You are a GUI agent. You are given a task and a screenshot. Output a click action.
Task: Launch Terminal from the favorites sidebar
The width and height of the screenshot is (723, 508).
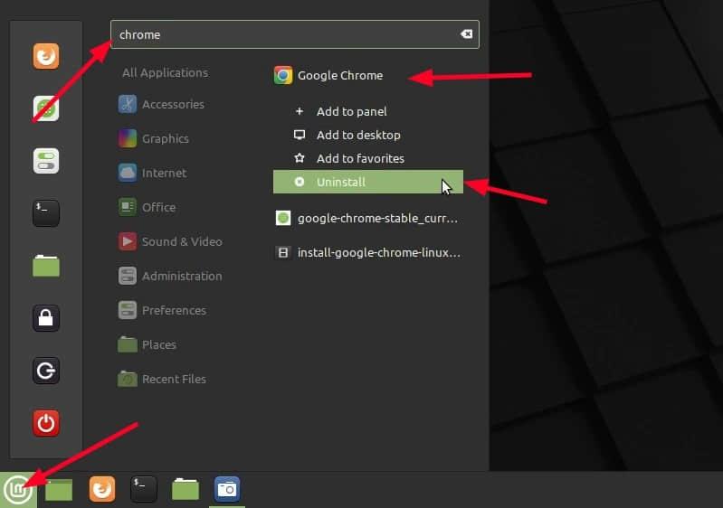pos(46,213)
